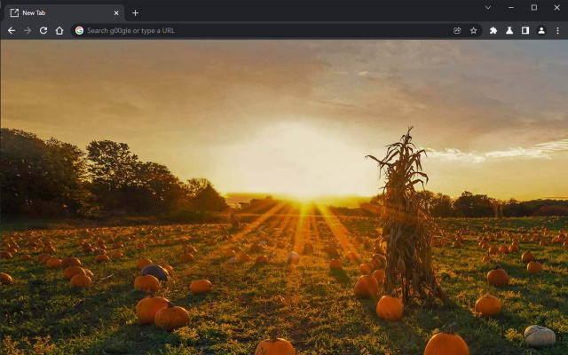Open the three-dot Chrome menu
Viewport: 568px width, 355px height.
(x=557, y=31)
